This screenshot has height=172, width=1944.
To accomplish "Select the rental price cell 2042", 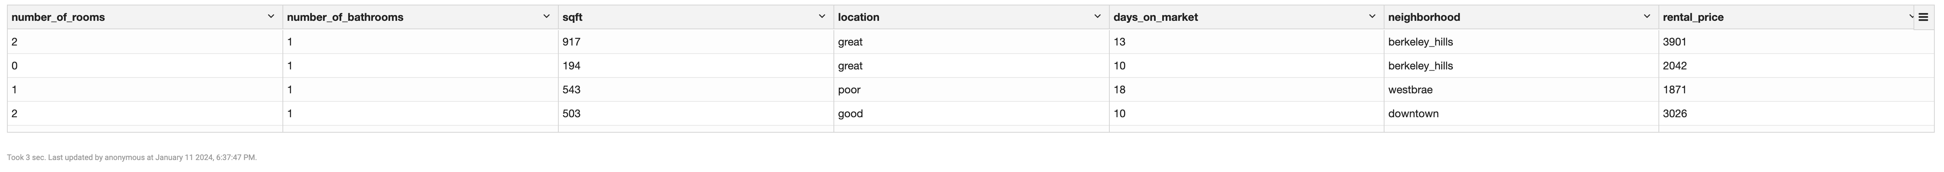I will 1675,66.
